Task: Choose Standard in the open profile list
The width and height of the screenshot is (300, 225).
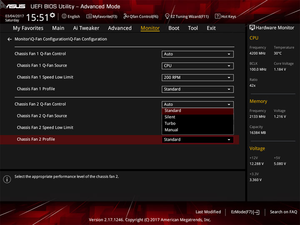Action: 197,111
